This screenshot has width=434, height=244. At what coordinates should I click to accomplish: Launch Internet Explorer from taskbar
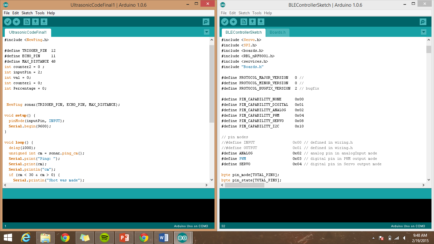[26, 238]
